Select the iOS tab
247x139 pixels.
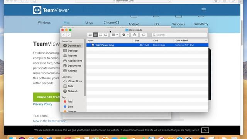pos(156,24)
